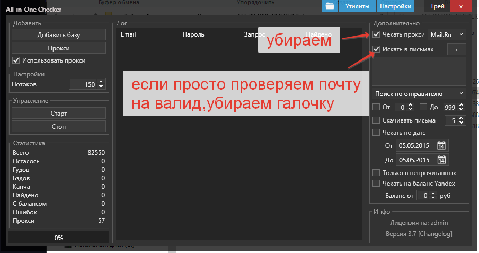Uncheck the 'Чекать прокси' checkbox
The image size is (479, 253).
coord(377,34)
